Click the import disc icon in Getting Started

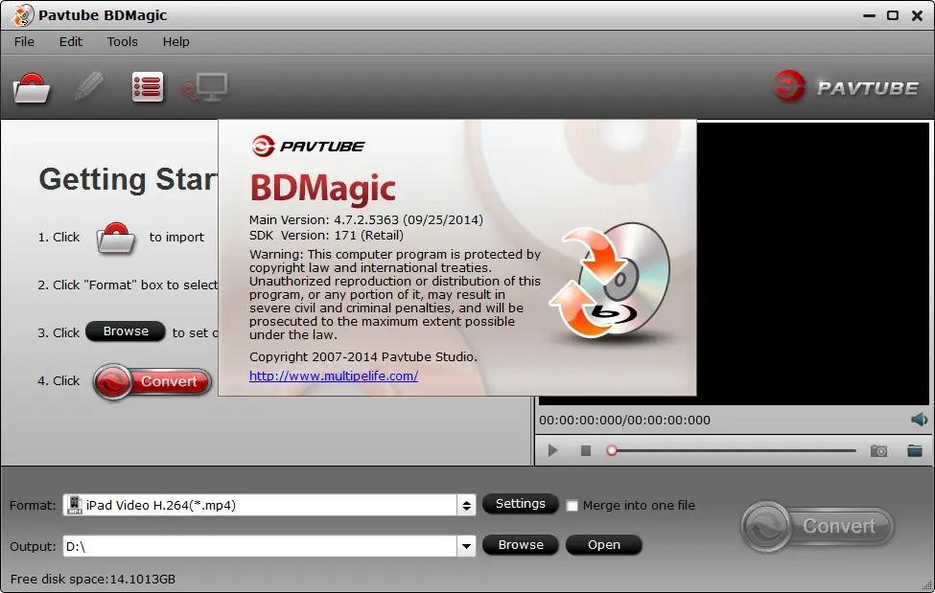click(x=116, y=239)
